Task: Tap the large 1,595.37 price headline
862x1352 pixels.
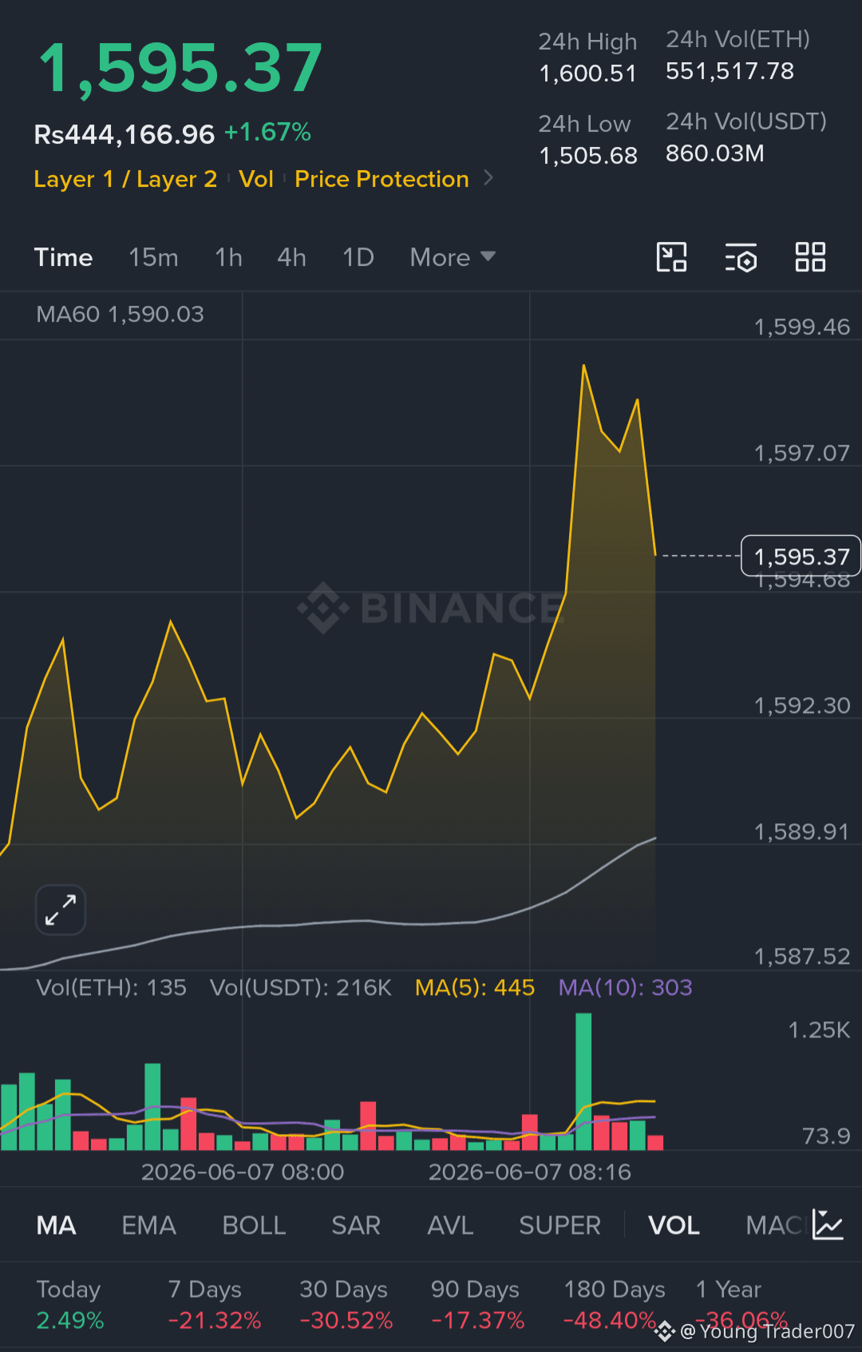Action: pos(180,69)
